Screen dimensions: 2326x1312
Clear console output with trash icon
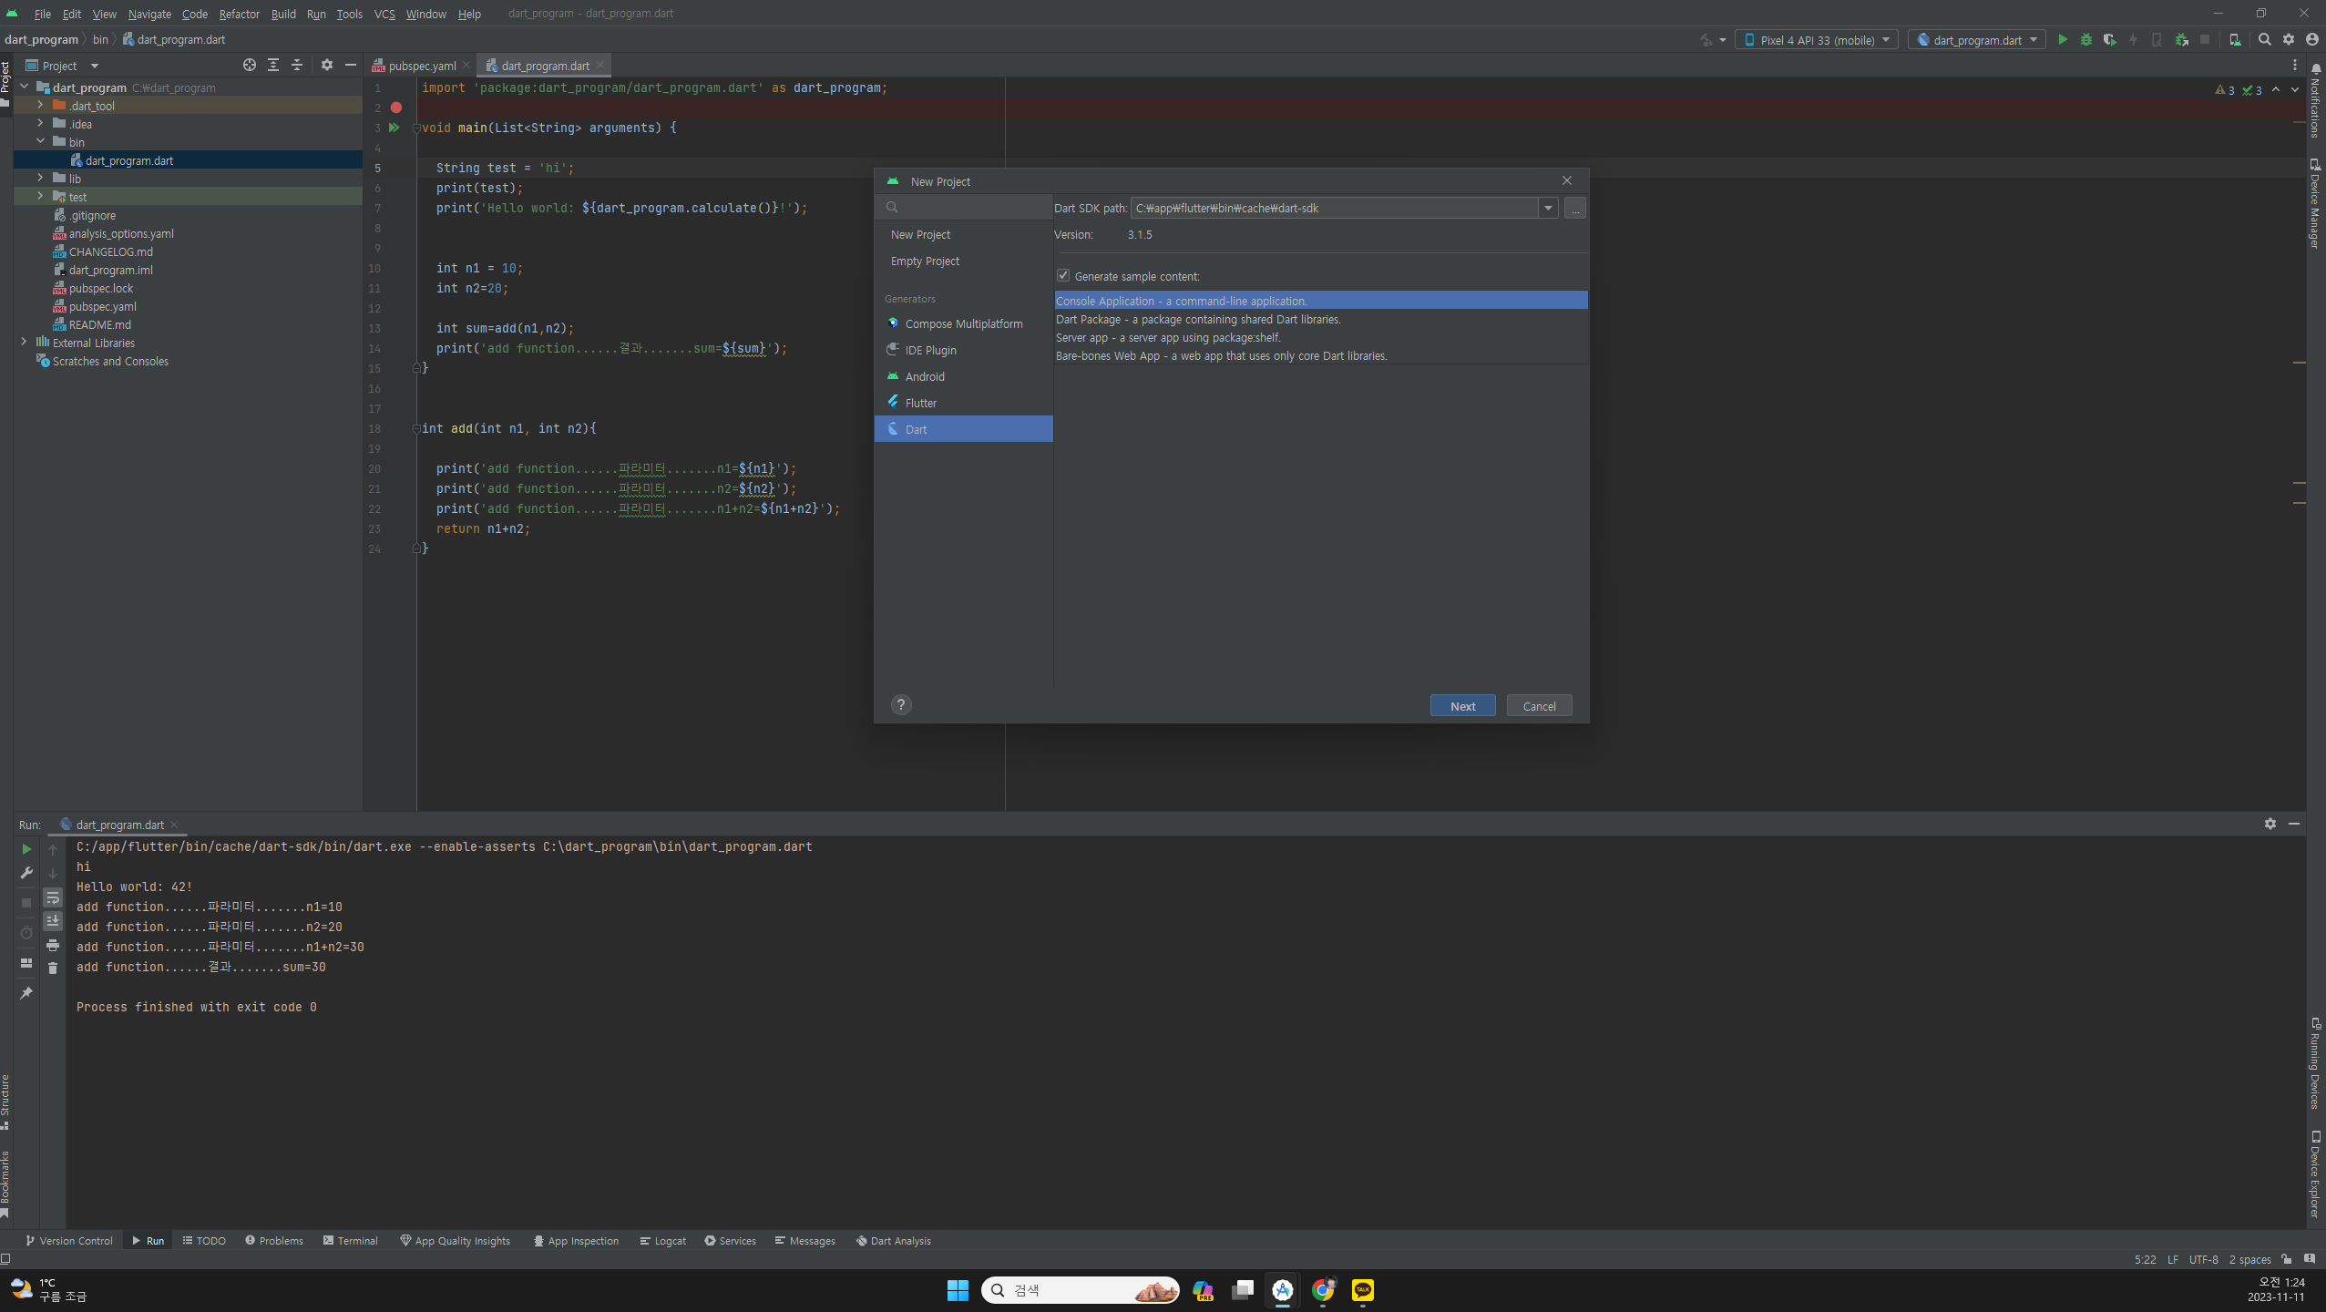tap(53, 969)
